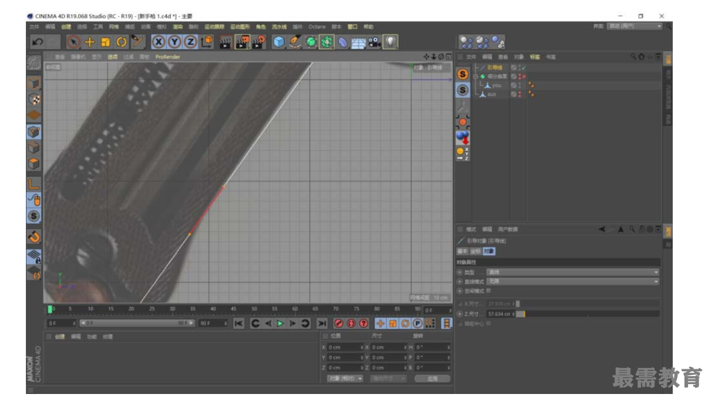This screenshot has width=706, height=402.
Task: Click the Enable Snap magnet icon
Action: 34,237
